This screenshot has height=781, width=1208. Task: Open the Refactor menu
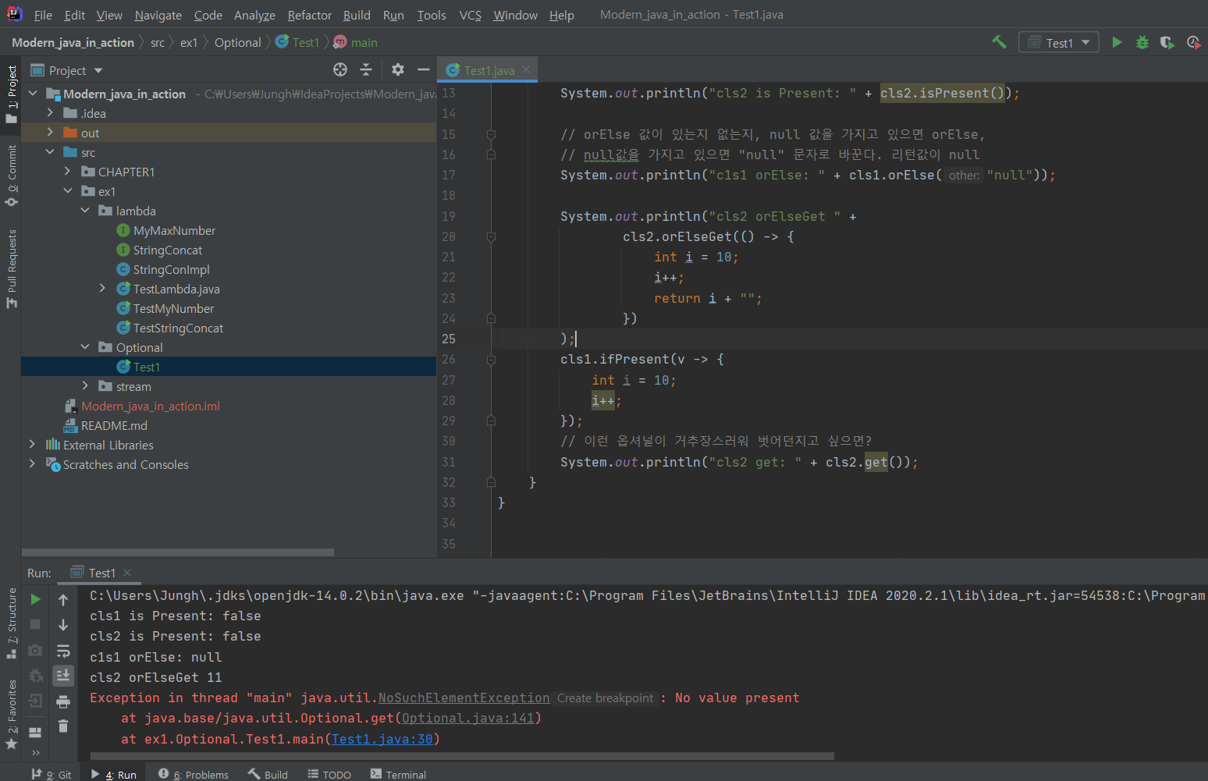[309, 15]
